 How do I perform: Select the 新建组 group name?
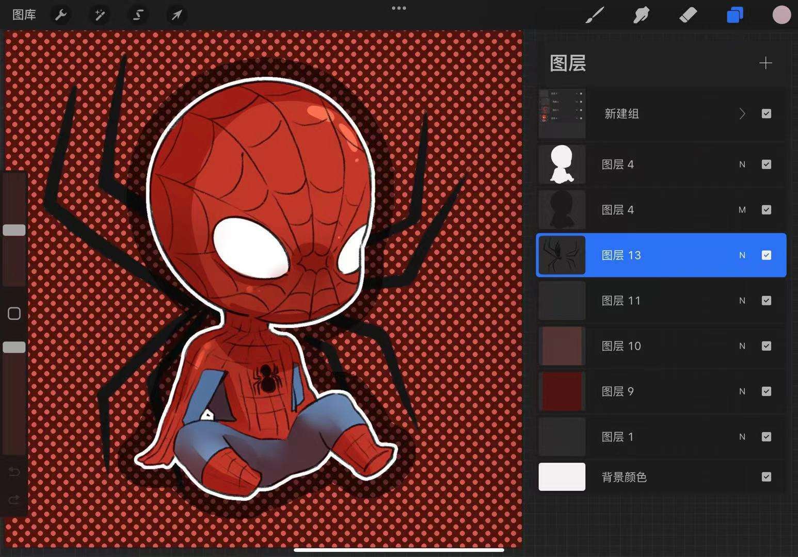click(621, 113)
